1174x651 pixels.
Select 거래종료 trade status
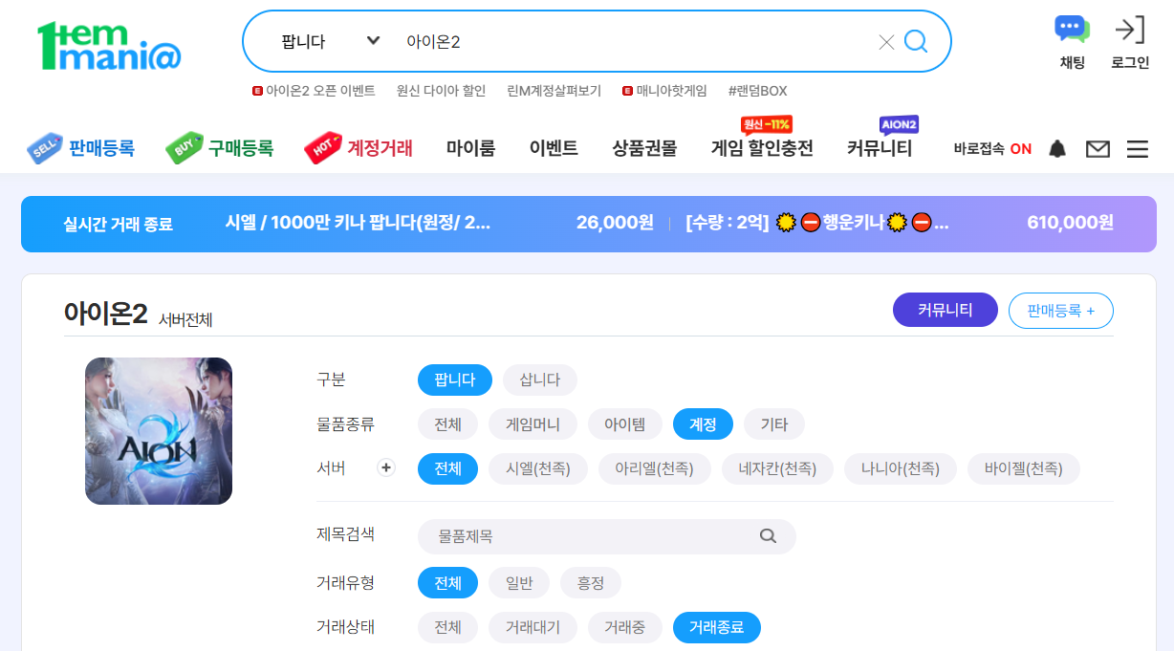click(x=717, y=627)
